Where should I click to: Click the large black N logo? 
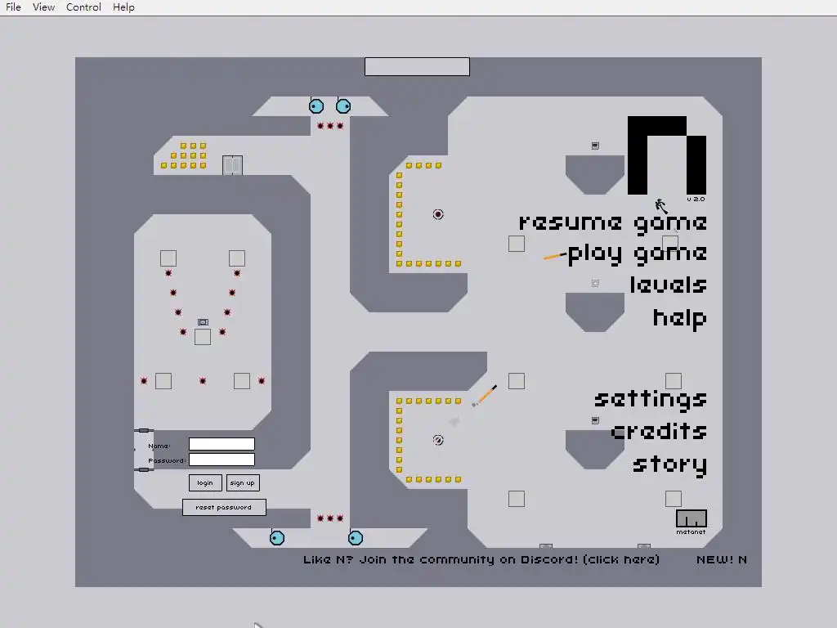(667, 155)
